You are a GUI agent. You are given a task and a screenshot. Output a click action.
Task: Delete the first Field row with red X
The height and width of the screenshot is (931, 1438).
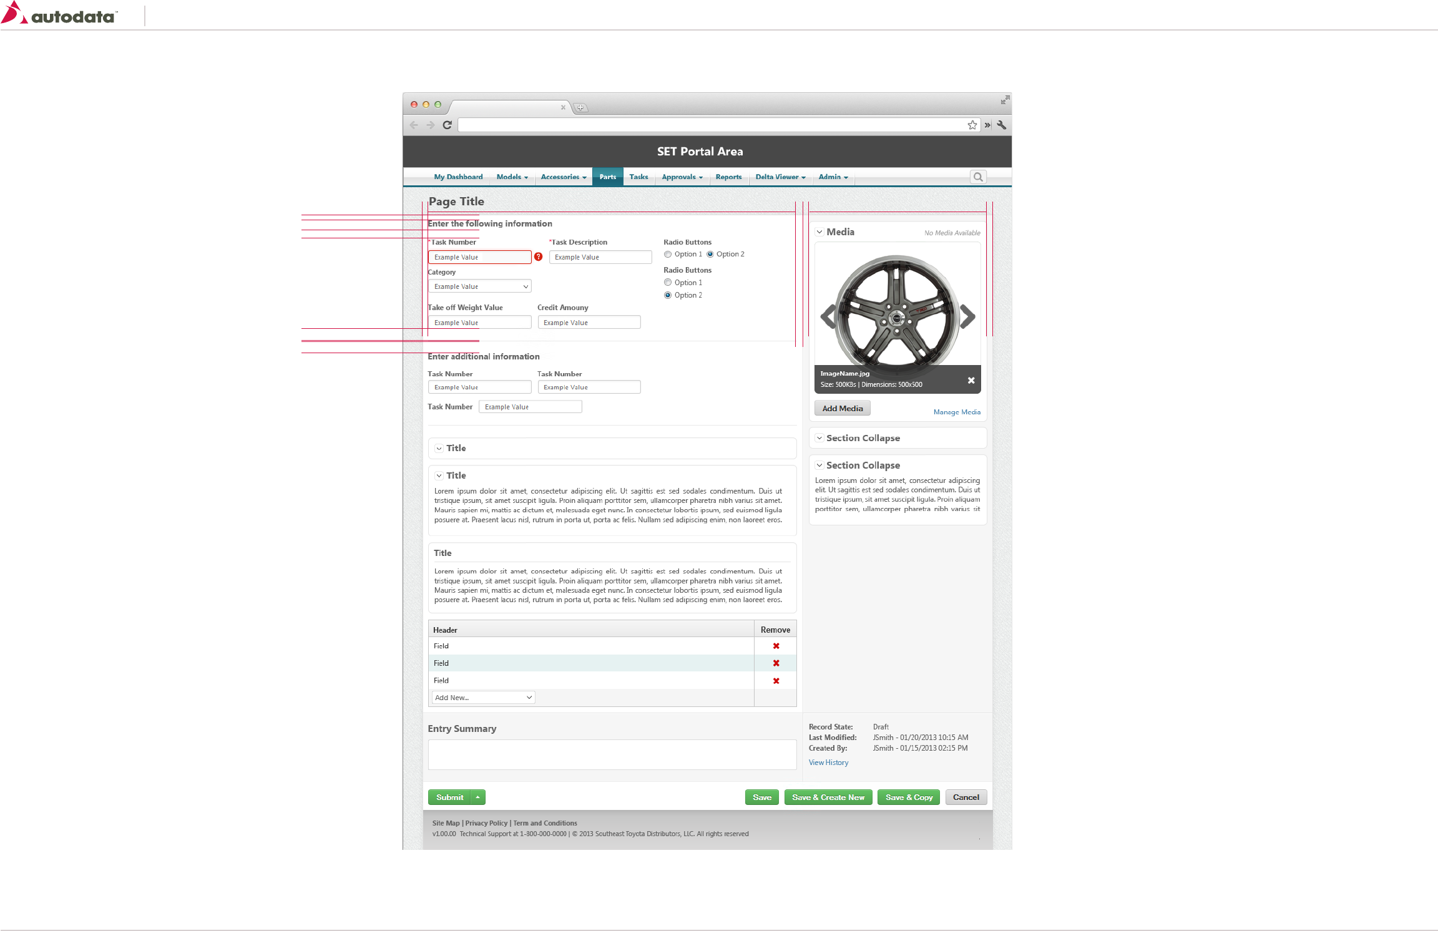(776, 646)
